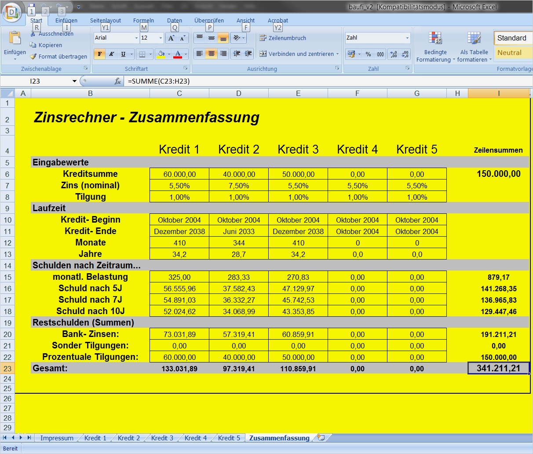Viewport: 533px width, 454px height.
Task: Open Ausrichtung dialog launcher
Action: 337,69
